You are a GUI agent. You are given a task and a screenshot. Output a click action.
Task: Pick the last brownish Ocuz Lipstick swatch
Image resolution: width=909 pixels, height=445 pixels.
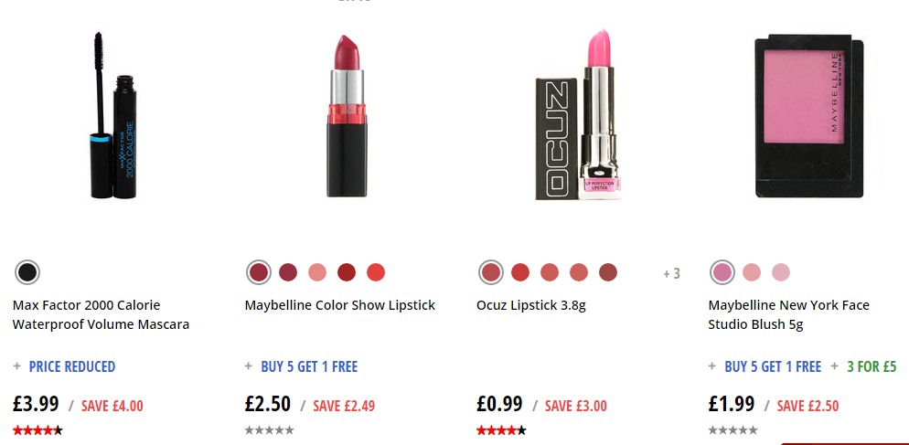(x=608, y=272)
